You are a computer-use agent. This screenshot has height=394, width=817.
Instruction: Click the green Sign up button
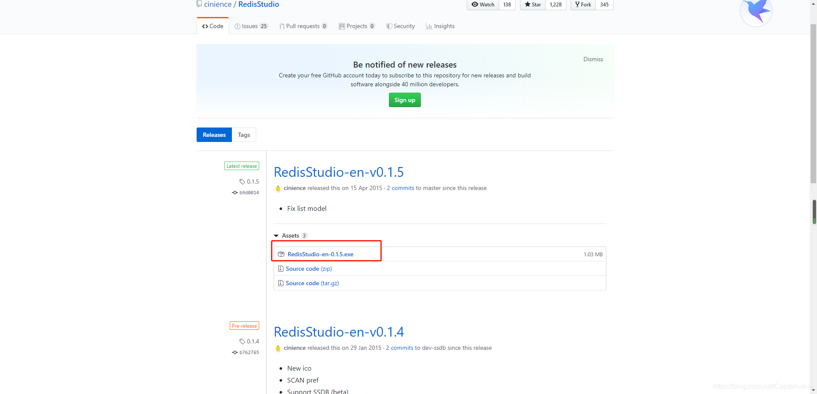click(405, 100)
